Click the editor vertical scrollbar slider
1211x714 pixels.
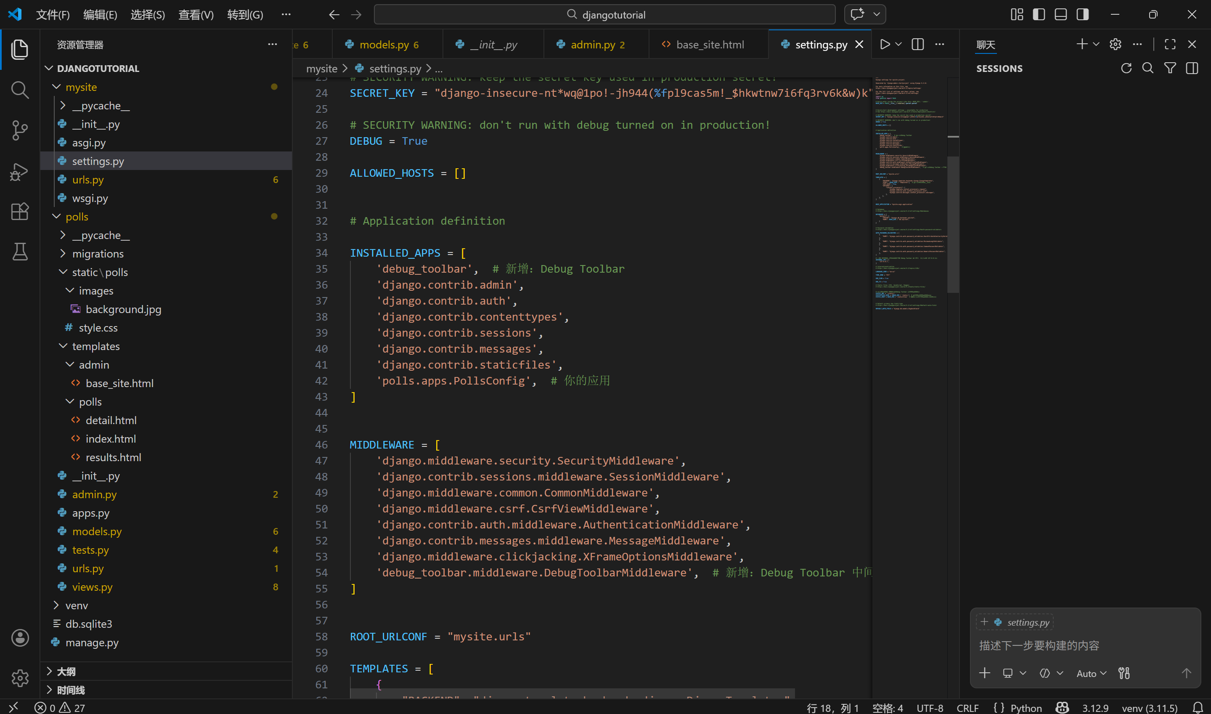[953, 224]
